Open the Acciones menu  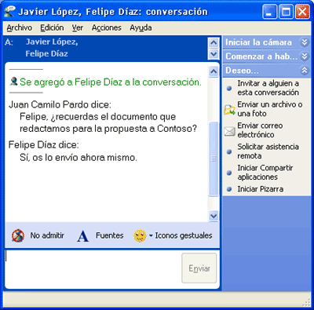click(x=107, y=27)
